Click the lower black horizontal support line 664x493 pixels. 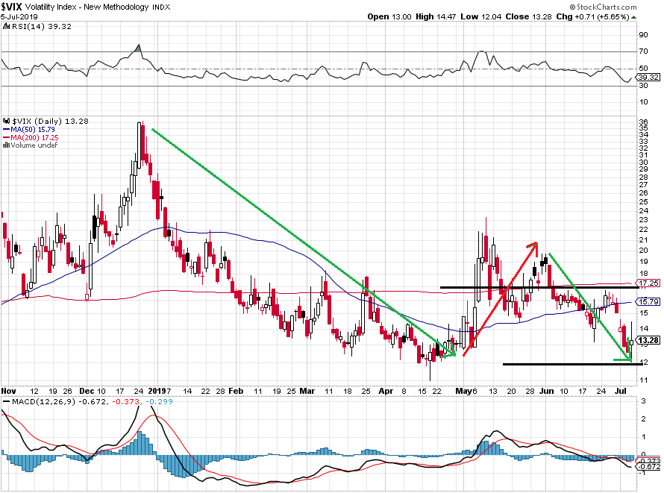point(567,364)
